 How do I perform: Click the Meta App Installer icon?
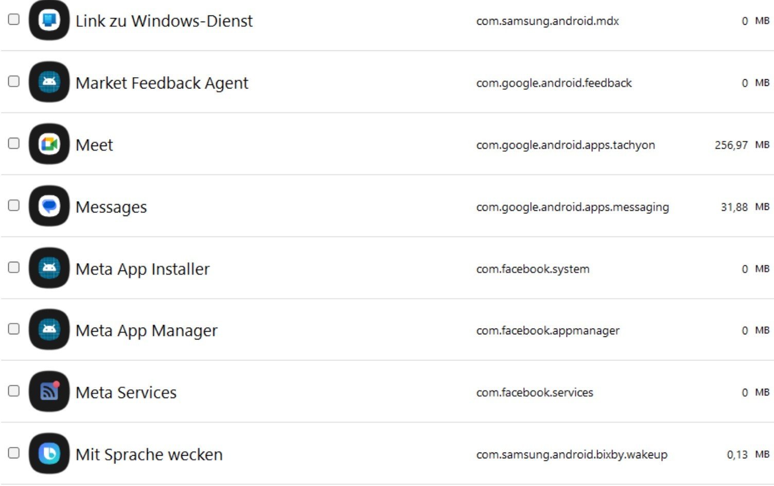tap(49, 268)
